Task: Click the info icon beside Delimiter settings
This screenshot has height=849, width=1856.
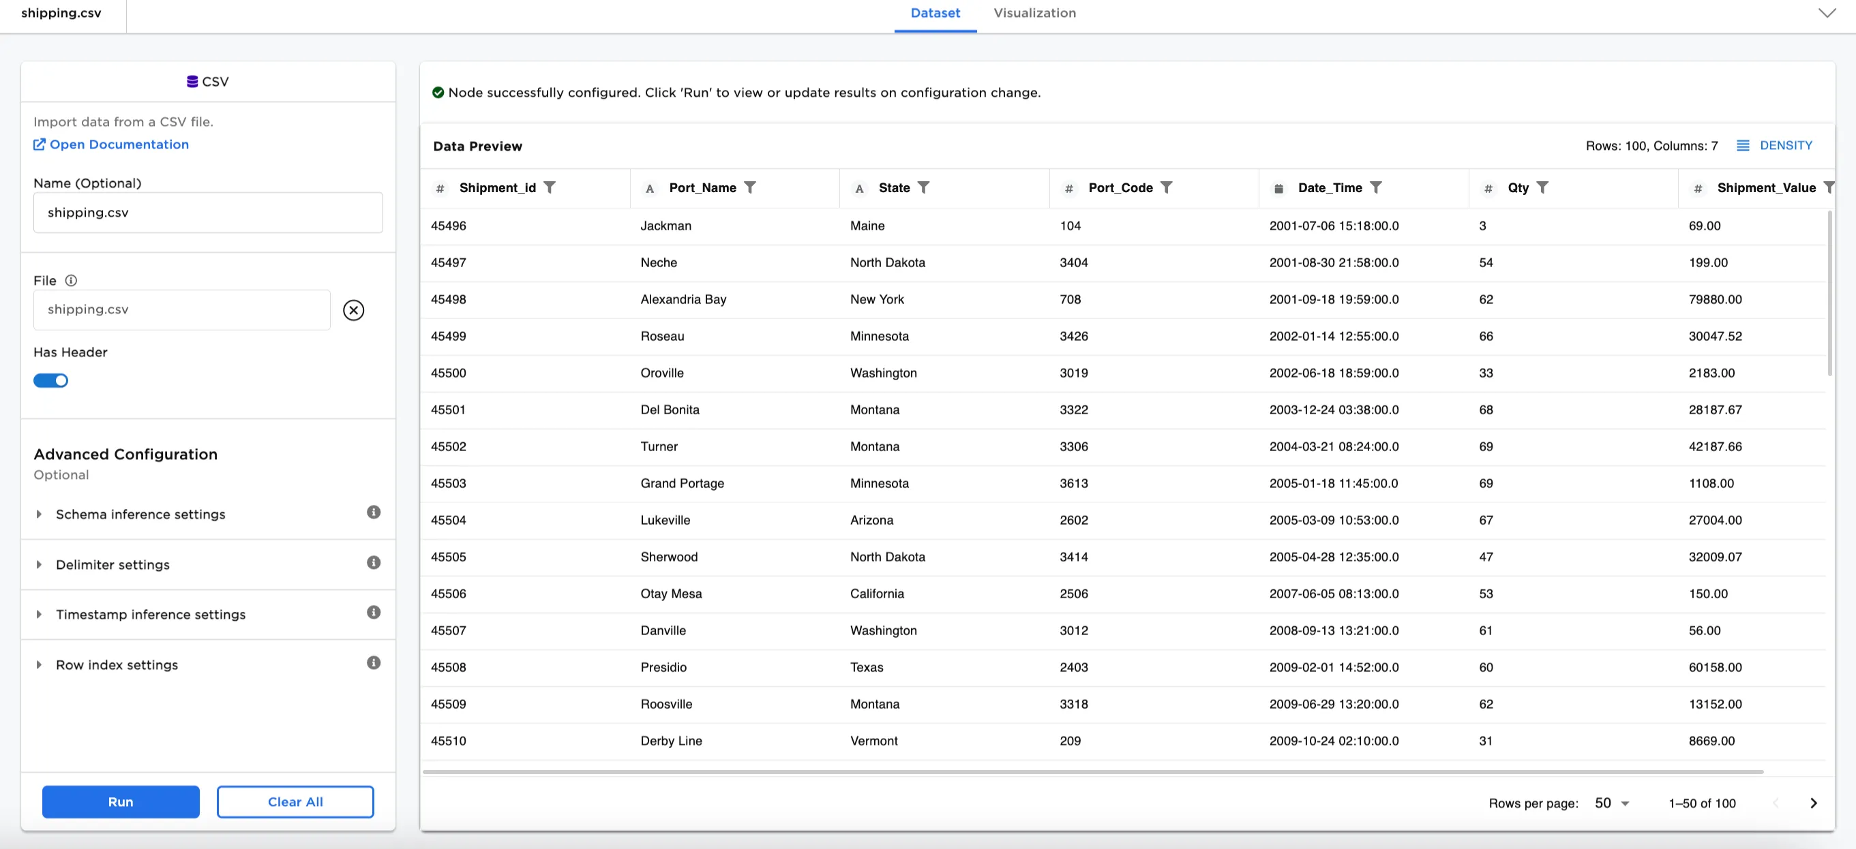Action: coord(373,562)
